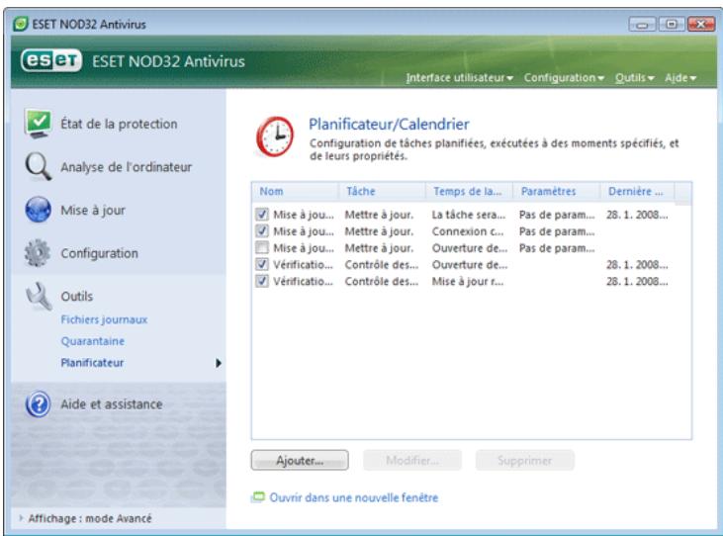Click the Modifier... button
The height and width of the screenshot is (536, 723).
(x=412, y=461)
